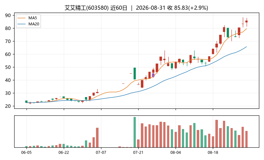The height and width of the screenshot is (160, 264).
Task: Click the 60 price axis label
Action: tap(8, 54)
